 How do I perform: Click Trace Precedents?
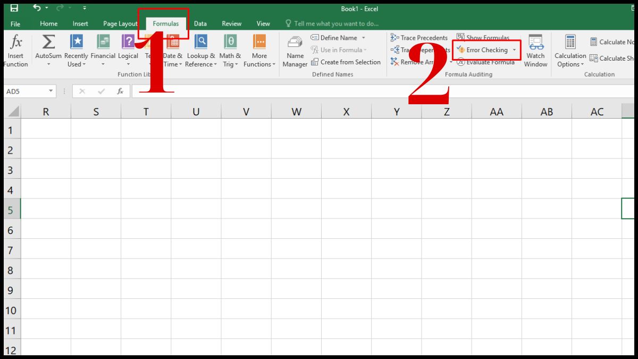point(419,38)
